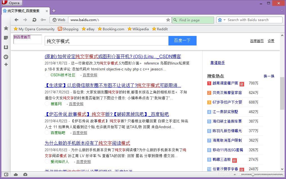
Task: Open hot search 贝克汉姆登家庭
Action: click(227, 93)
